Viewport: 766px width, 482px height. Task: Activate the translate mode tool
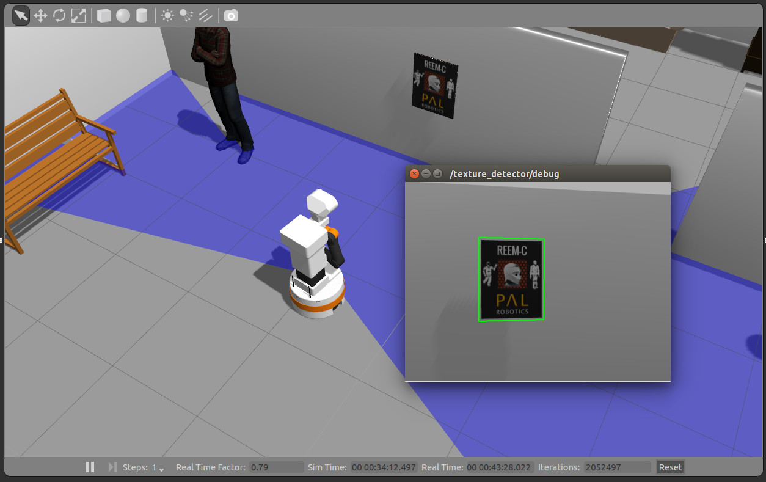40,15
